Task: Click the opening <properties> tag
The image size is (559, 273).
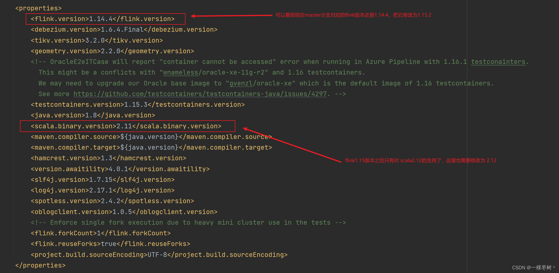Action: (38, 8)
